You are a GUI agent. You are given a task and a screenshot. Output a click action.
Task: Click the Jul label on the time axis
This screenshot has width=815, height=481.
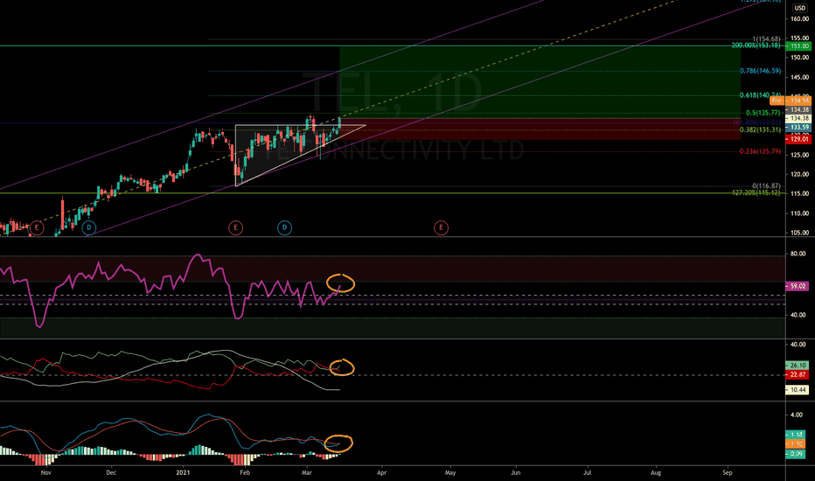click(x=588, y=472)
